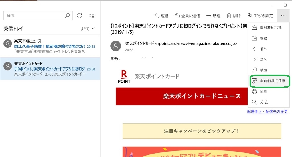Reply to all (全員に返信)
This screenshot has width=292, height=157.
click(x=187, y=16)
